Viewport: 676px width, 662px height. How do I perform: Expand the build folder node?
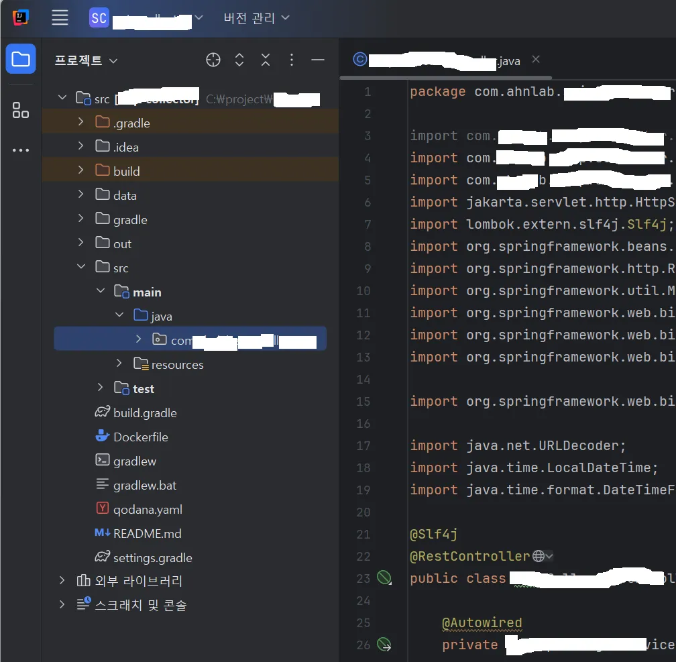coord(81,170)
